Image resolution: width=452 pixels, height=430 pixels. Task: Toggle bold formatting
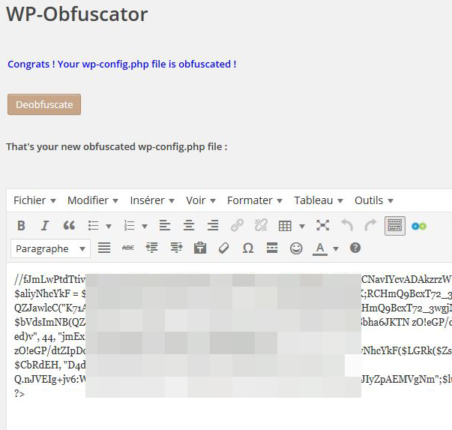[x=21, y=225]
